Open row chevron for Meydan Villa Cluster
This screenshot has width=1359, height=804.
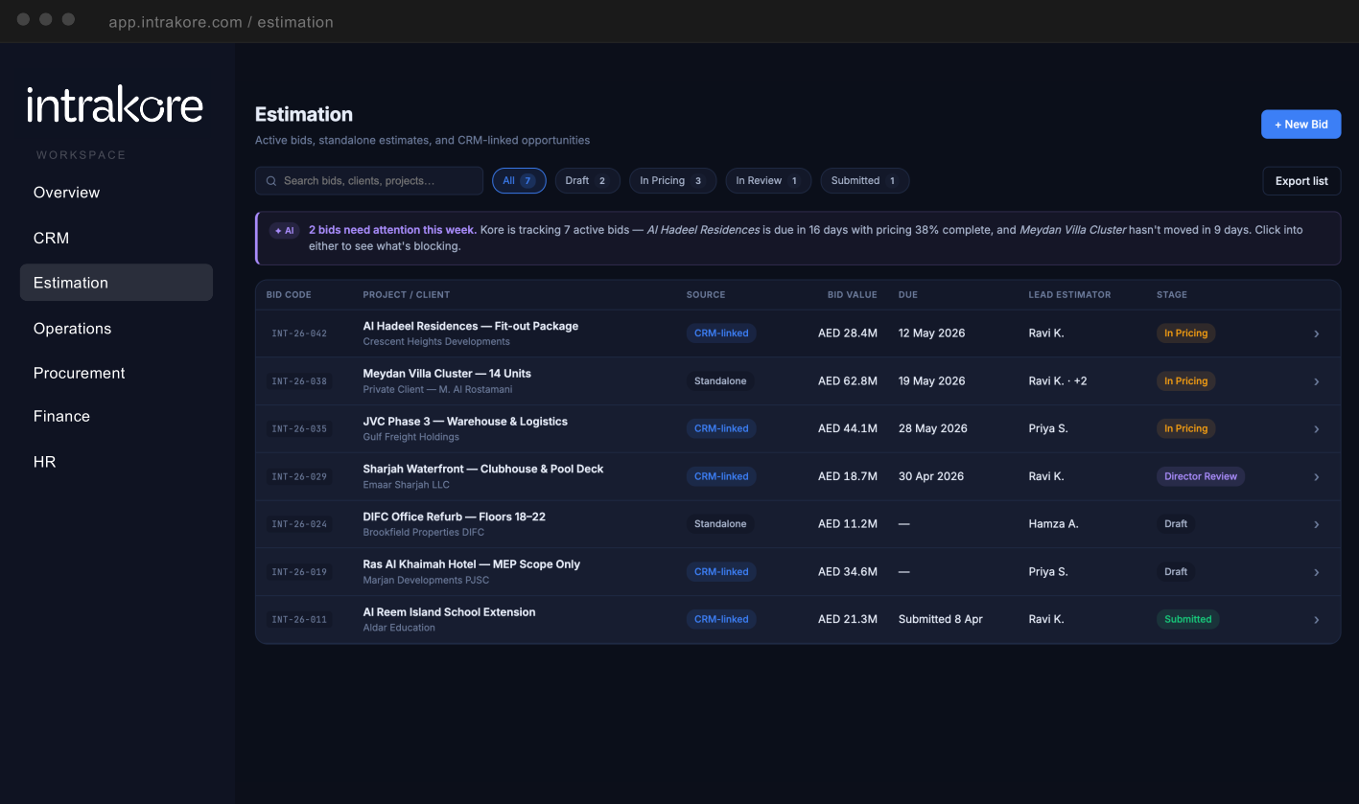point(1316,381)
